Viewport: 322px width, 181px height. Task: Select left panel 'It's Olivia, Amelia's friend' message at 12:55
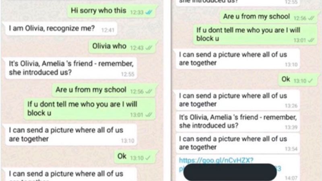(x=71, y=68)
